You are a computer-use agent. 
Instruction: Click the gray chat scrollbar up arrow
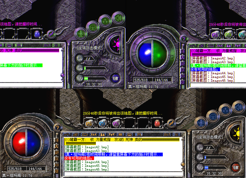click(x=183, y=139)
